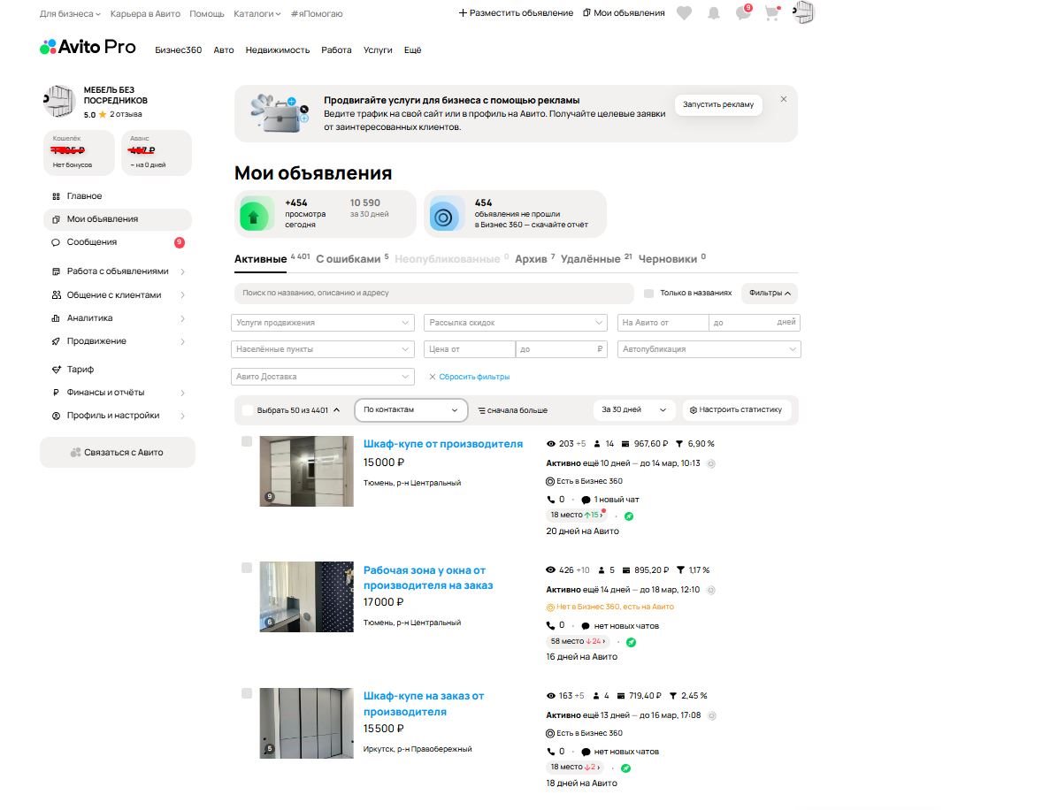Image resolution: width=1050 pixels, height=810 pixels.
Task: Click Настроить статистику button
Action: [x=736, y=409]
